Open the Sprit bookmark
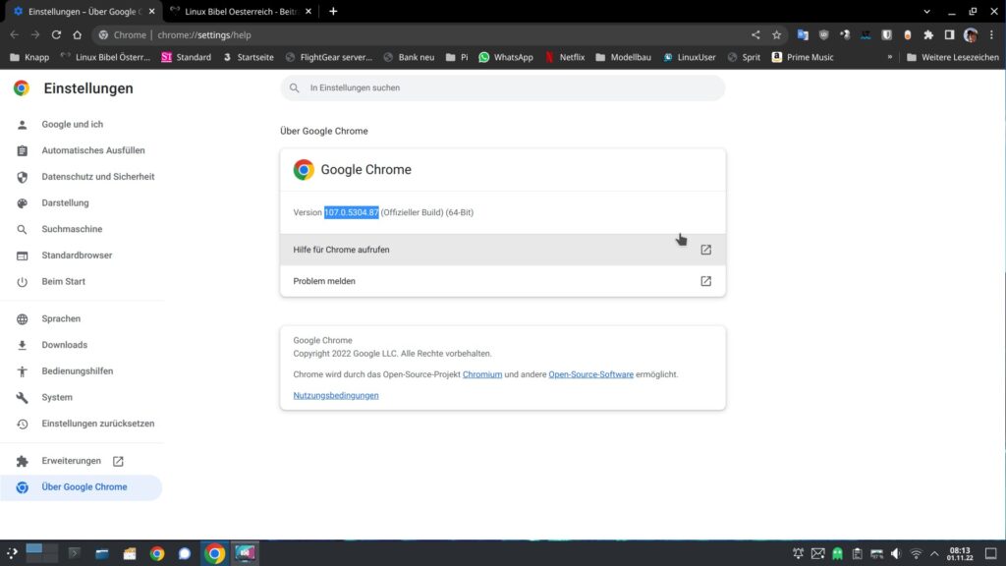 tap(745, 57)
